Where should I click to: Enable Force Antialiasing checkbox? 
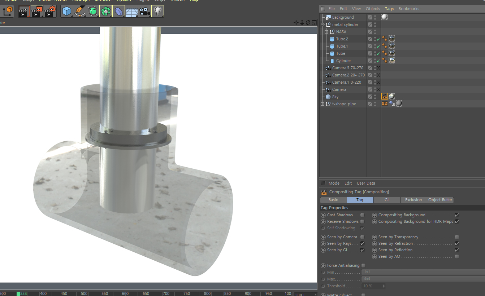point(363,265)
